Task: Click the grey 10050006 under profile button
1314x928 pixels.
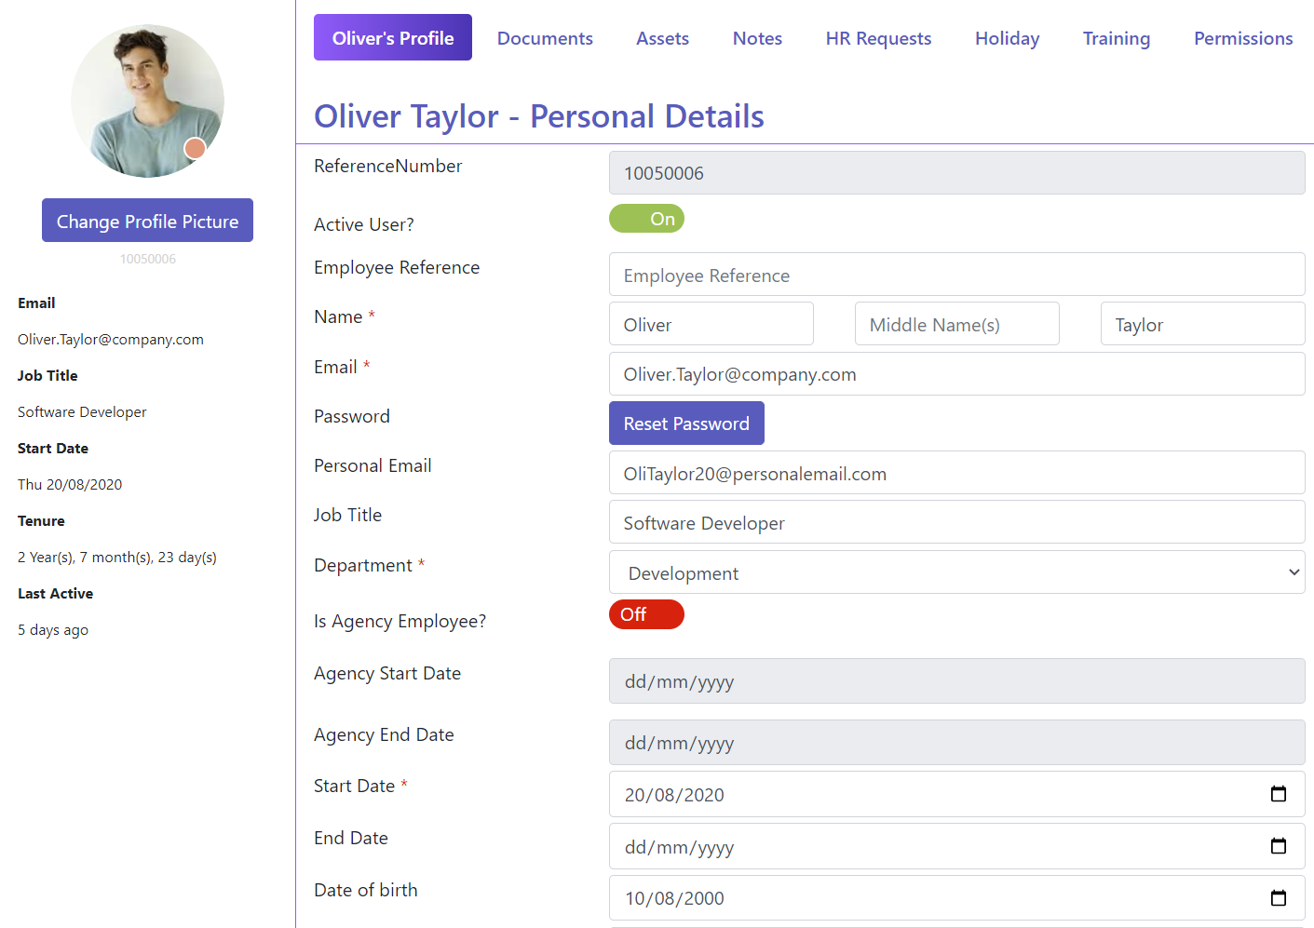Action: point(147,259)
